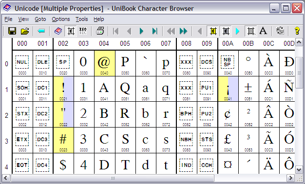Select the BPH control cell 0082
The image size is (305, 184).
click(x=186, y=114)
